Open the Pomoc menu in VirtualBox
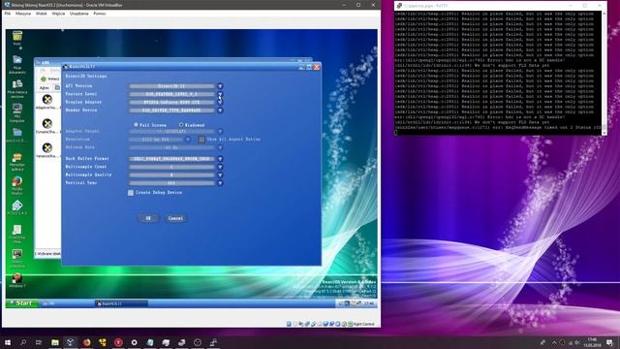Image resolution: width=620 pixels, height=349 pixels. 100,14
